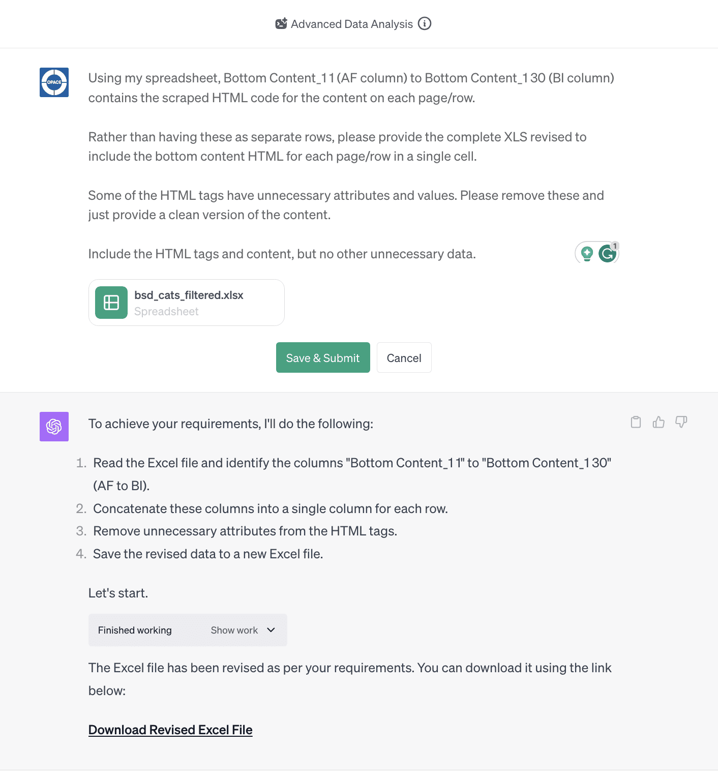Open the Show work chevron dropdown
Screen dimensions: 718x779
271,630
